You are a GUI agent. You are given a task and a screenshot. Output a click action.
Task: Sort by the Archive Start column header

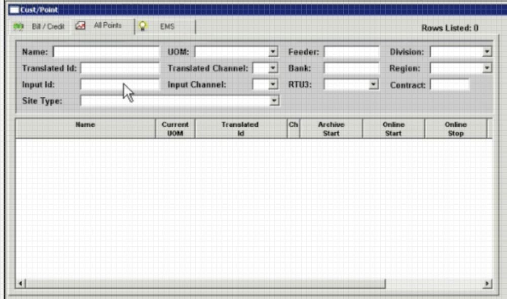coord(331,129)
